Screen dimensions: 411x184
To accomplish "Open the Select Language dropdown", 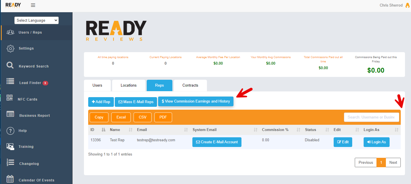I will tap(36, 20).
